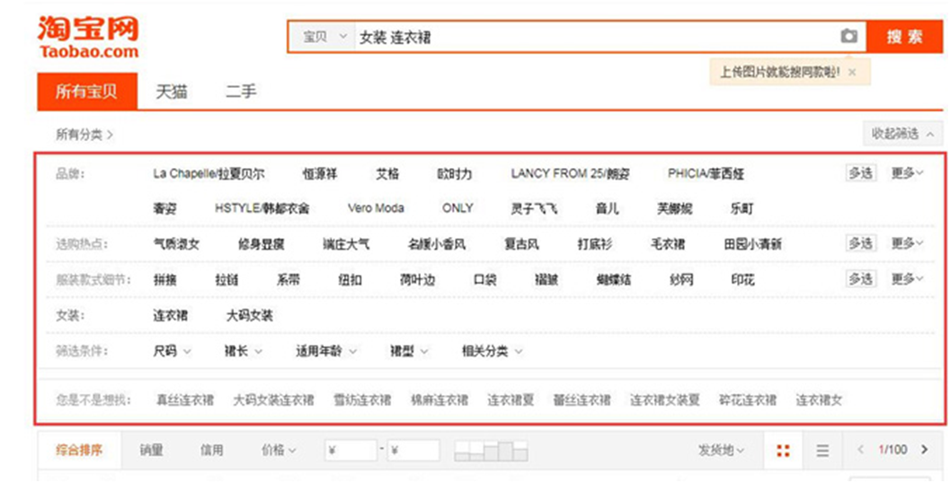Open the 宝贝 search type dropdown
The height and width of the screenshot is (483, 950).
(324, 37)
